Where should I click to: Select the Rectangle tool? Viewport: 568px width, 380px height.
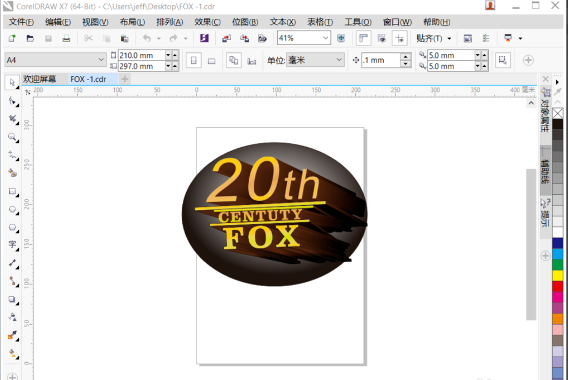(12, 191)
